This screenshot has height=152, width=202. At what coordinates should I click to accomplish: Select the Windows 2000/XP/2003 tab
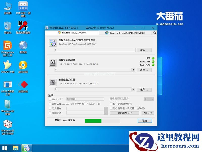[x=71, y=33]
